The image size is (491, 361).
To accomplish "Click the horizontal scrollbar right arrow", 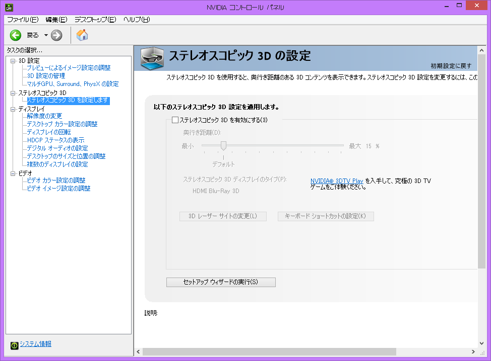I will [x=473, y=352].
